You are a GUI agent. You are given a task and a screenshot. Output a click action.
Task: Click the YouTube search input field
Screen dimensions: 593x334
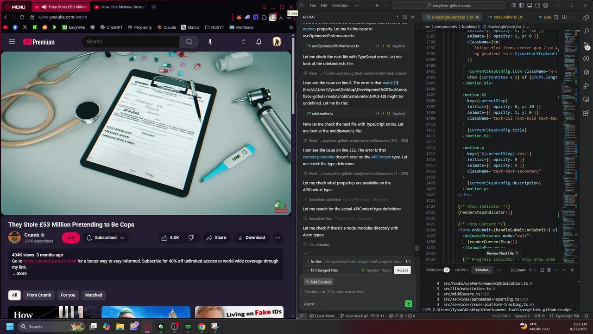click(x=131, y=42)
